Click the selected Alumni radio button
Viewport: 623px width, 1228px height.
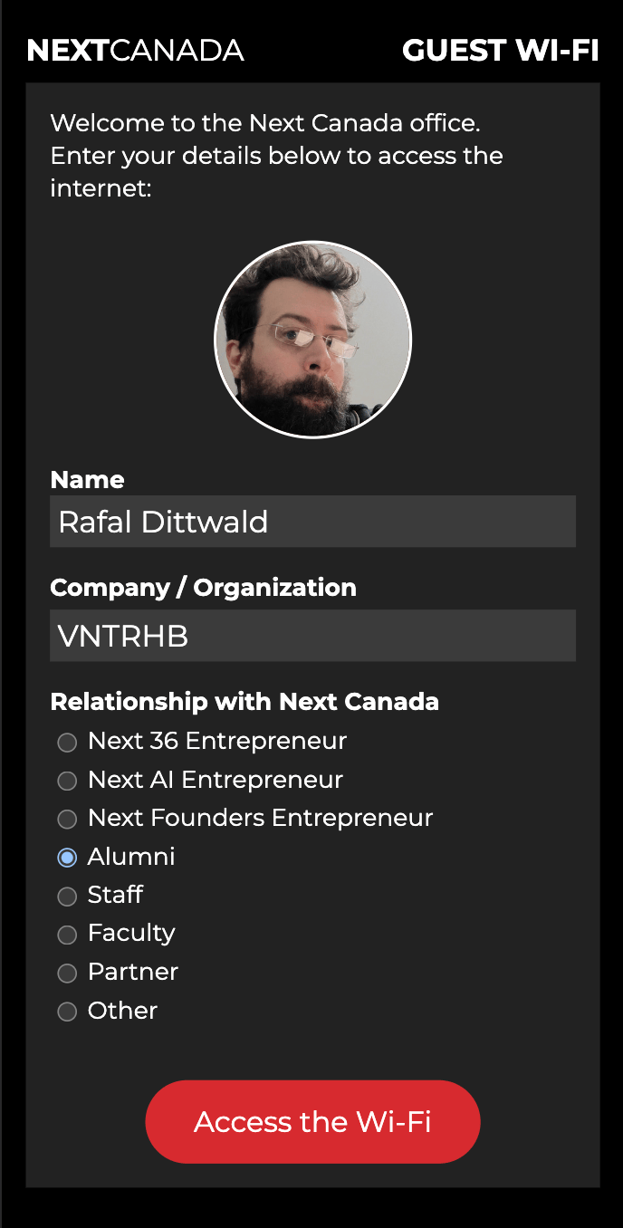point(67,858)
